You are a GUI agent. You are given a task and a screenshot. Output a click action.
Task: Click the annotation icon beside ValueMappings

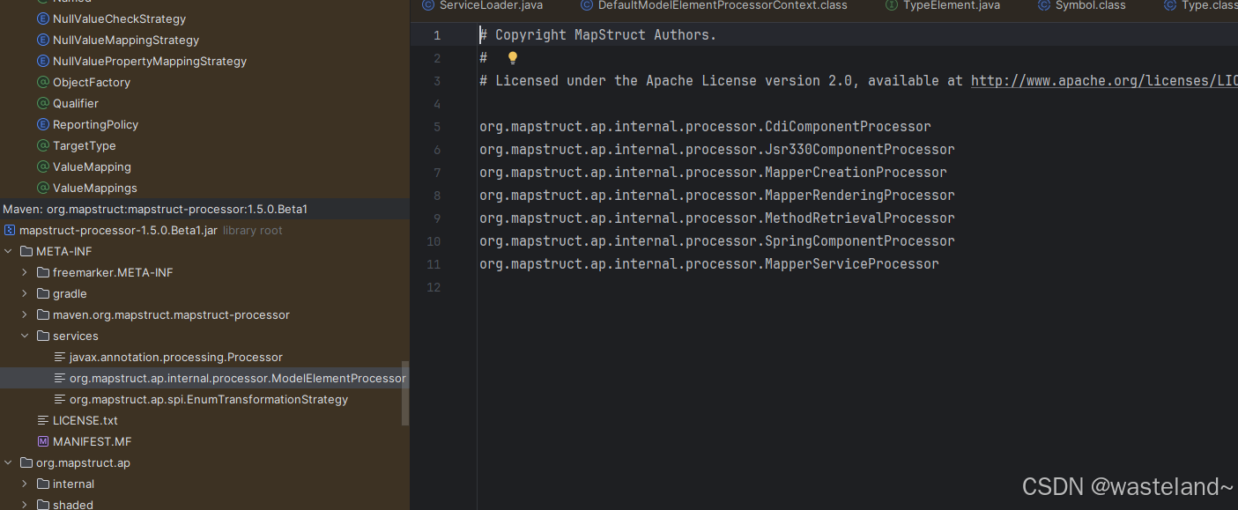(42, 188)
